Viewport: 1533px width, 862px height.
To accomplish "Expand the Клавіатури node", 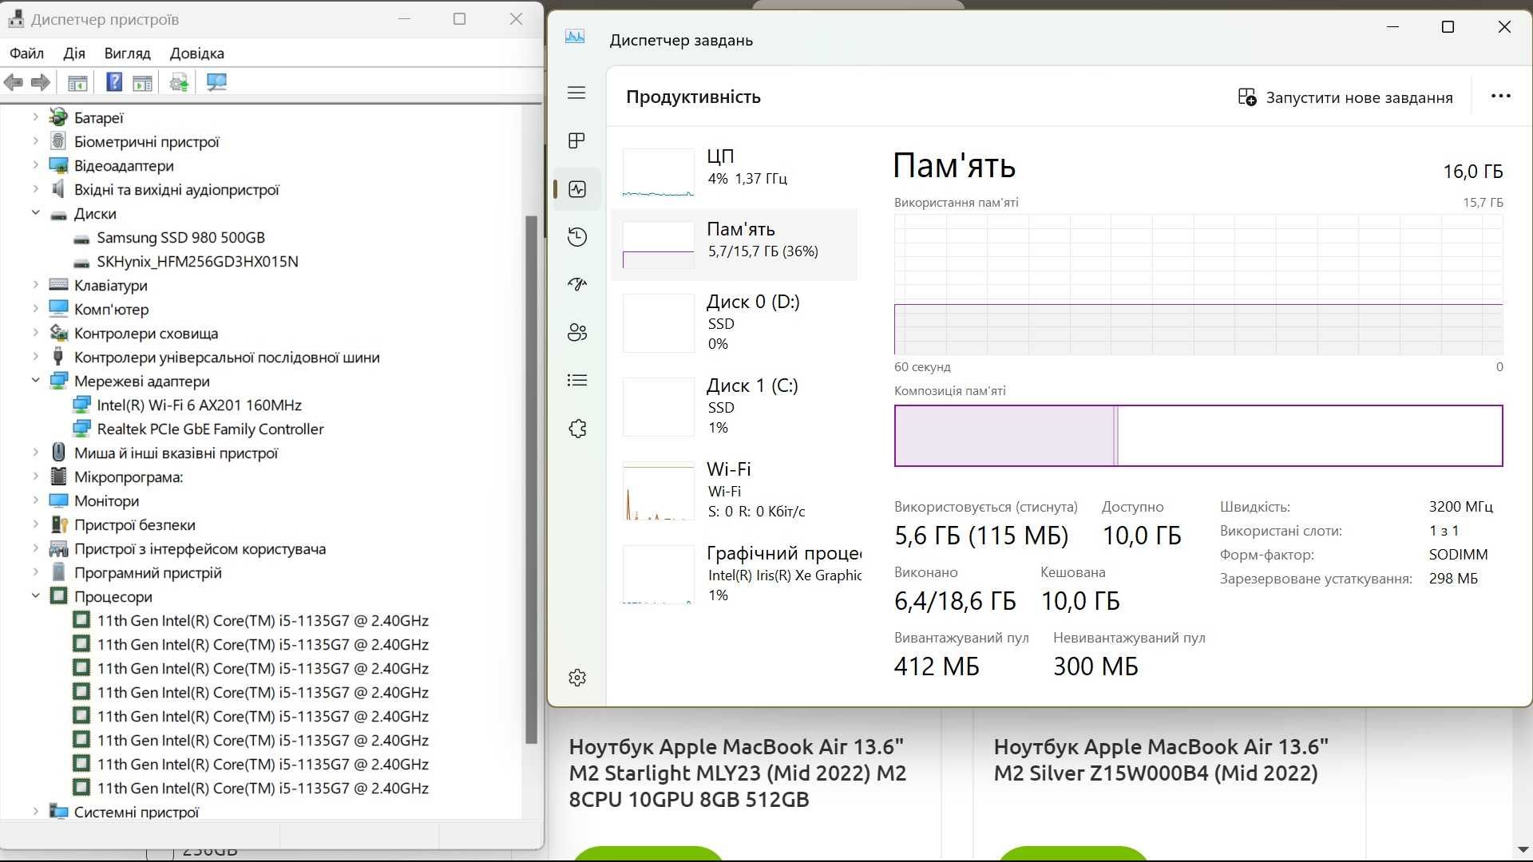I will pyautogui.click(x=35, y=285).
